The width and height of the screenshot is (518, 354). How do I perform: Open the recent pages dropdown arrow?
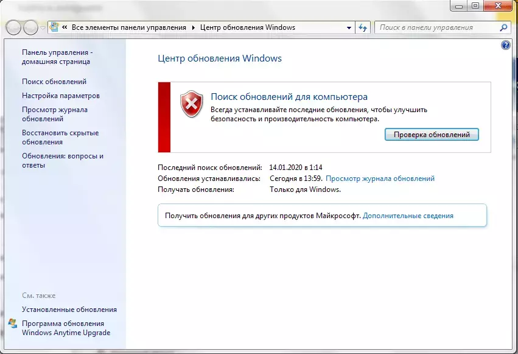click(x=43, y=28)
